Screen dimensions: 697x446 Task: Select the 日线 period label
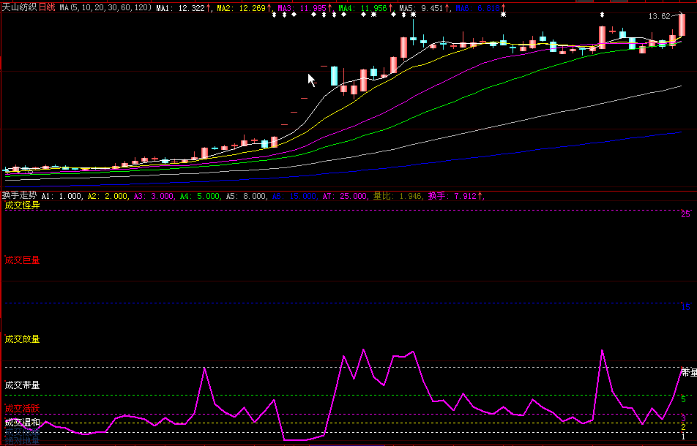[47, 7]
